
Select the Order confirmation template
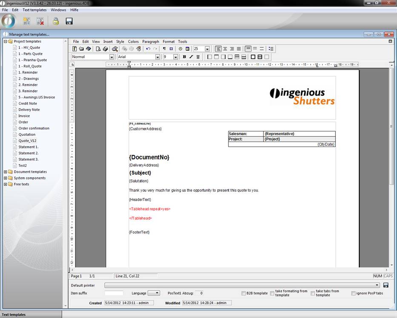(34, 128)
